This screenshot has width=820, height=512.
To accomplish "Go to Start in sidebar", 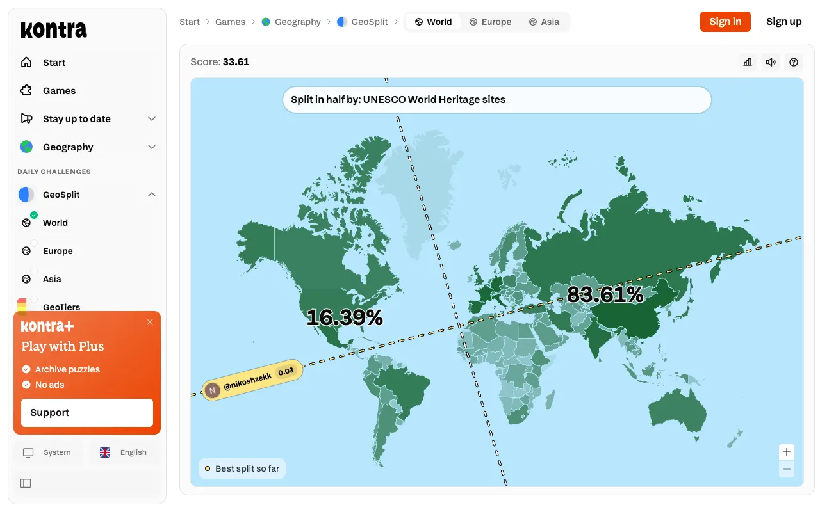I will [x=87, y=63].
